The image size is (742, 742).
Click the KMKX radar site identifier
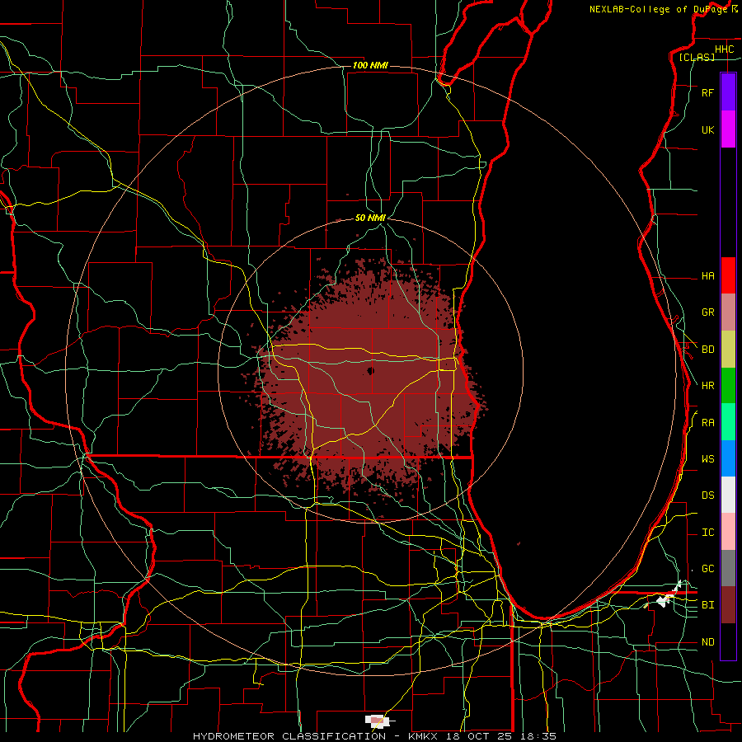pyautogui.click(x=423, y=736)
